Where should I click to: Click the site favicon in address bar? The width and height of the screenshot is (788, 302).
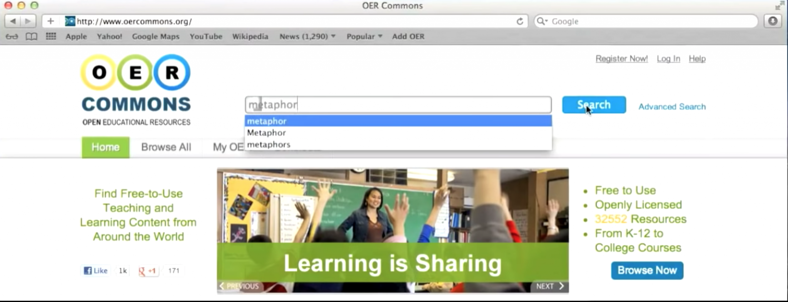[x=70, y=21]
